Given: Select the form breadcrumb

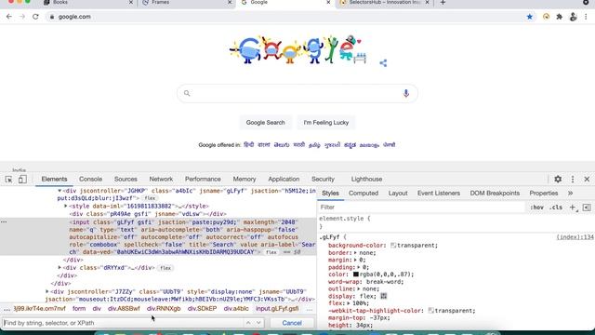Looking at the screenshot, I should [79, 309].
